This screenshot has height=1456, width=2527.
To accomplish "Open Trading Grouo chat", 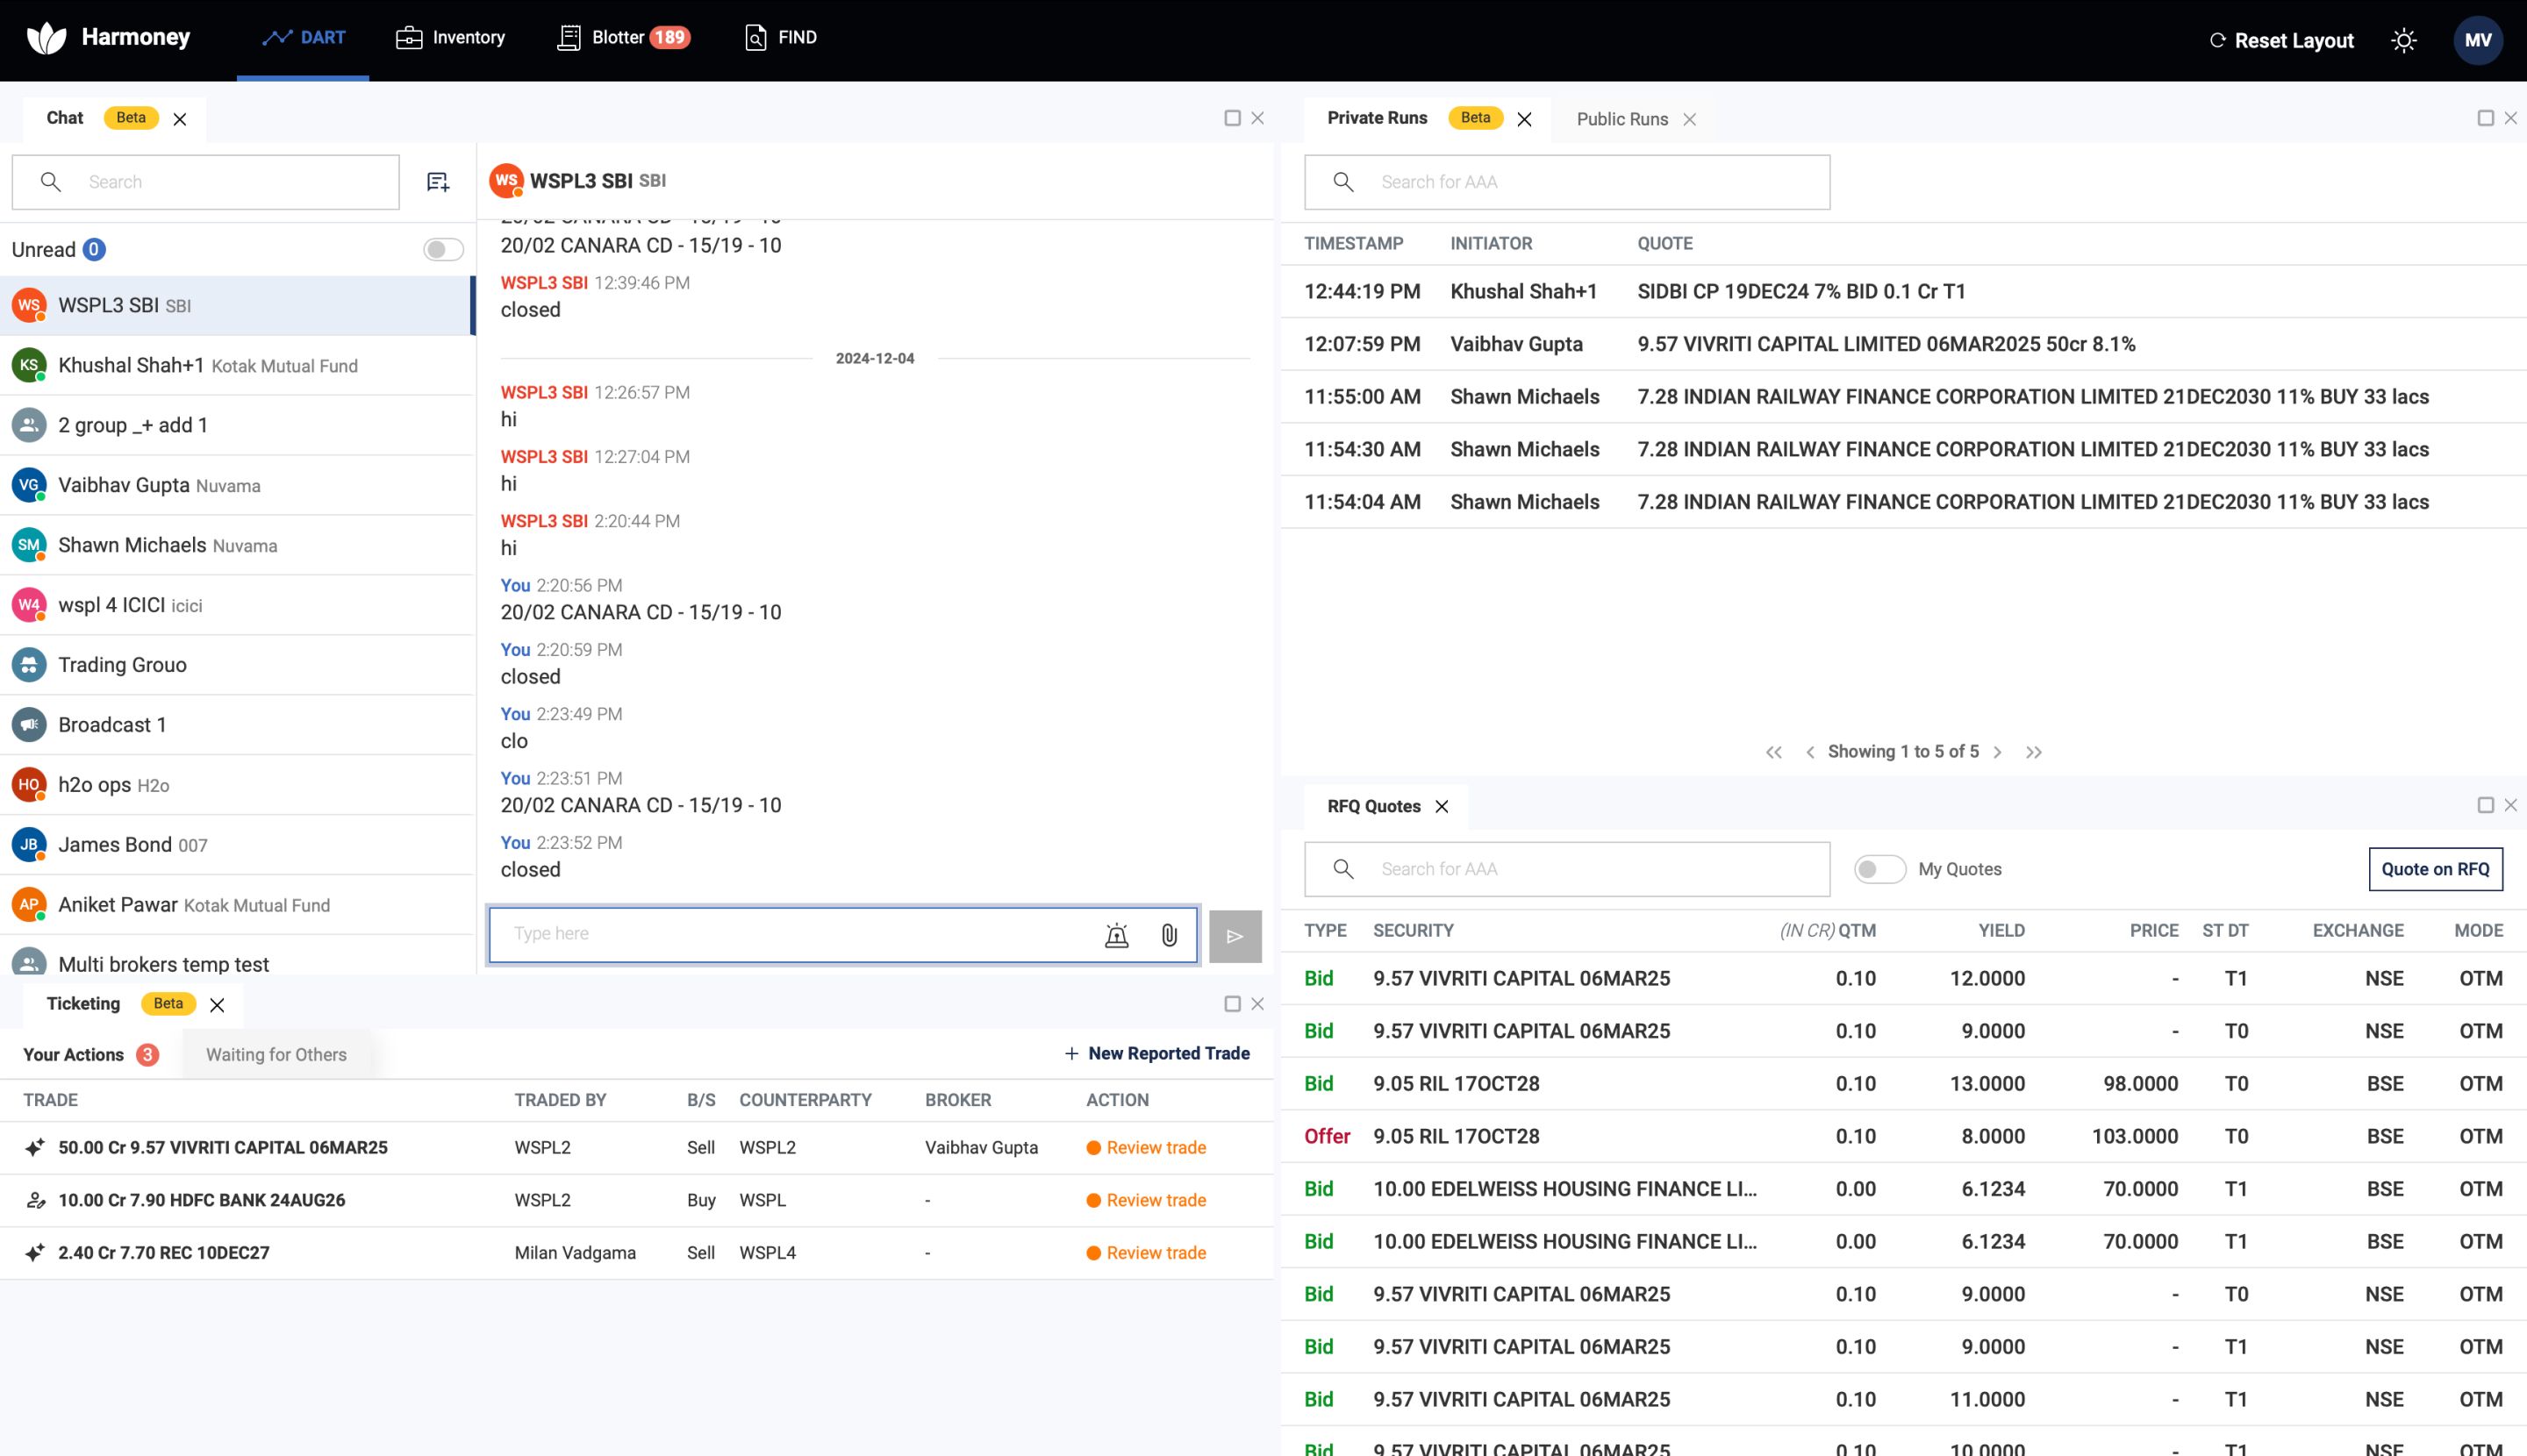I will point(237,665).
